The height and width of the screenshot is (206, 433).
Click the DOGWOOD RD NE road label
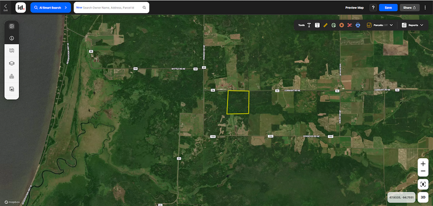(311, 136)
